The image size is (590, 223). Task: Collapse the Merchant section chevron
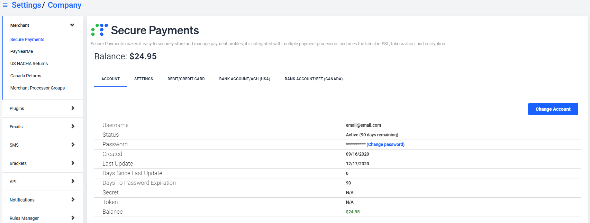coord(72,25)
